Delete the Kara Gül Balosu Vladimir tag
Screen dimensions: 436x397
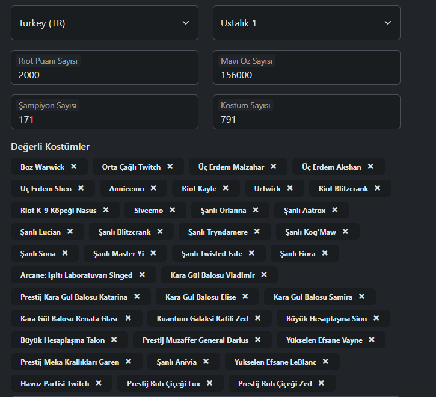(264, 275)
